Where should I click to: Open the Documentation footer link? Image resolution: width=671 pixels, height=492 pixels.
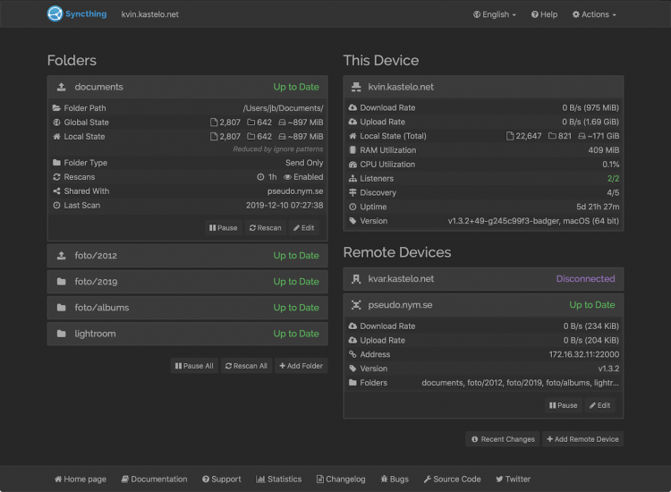coord(154,479)
